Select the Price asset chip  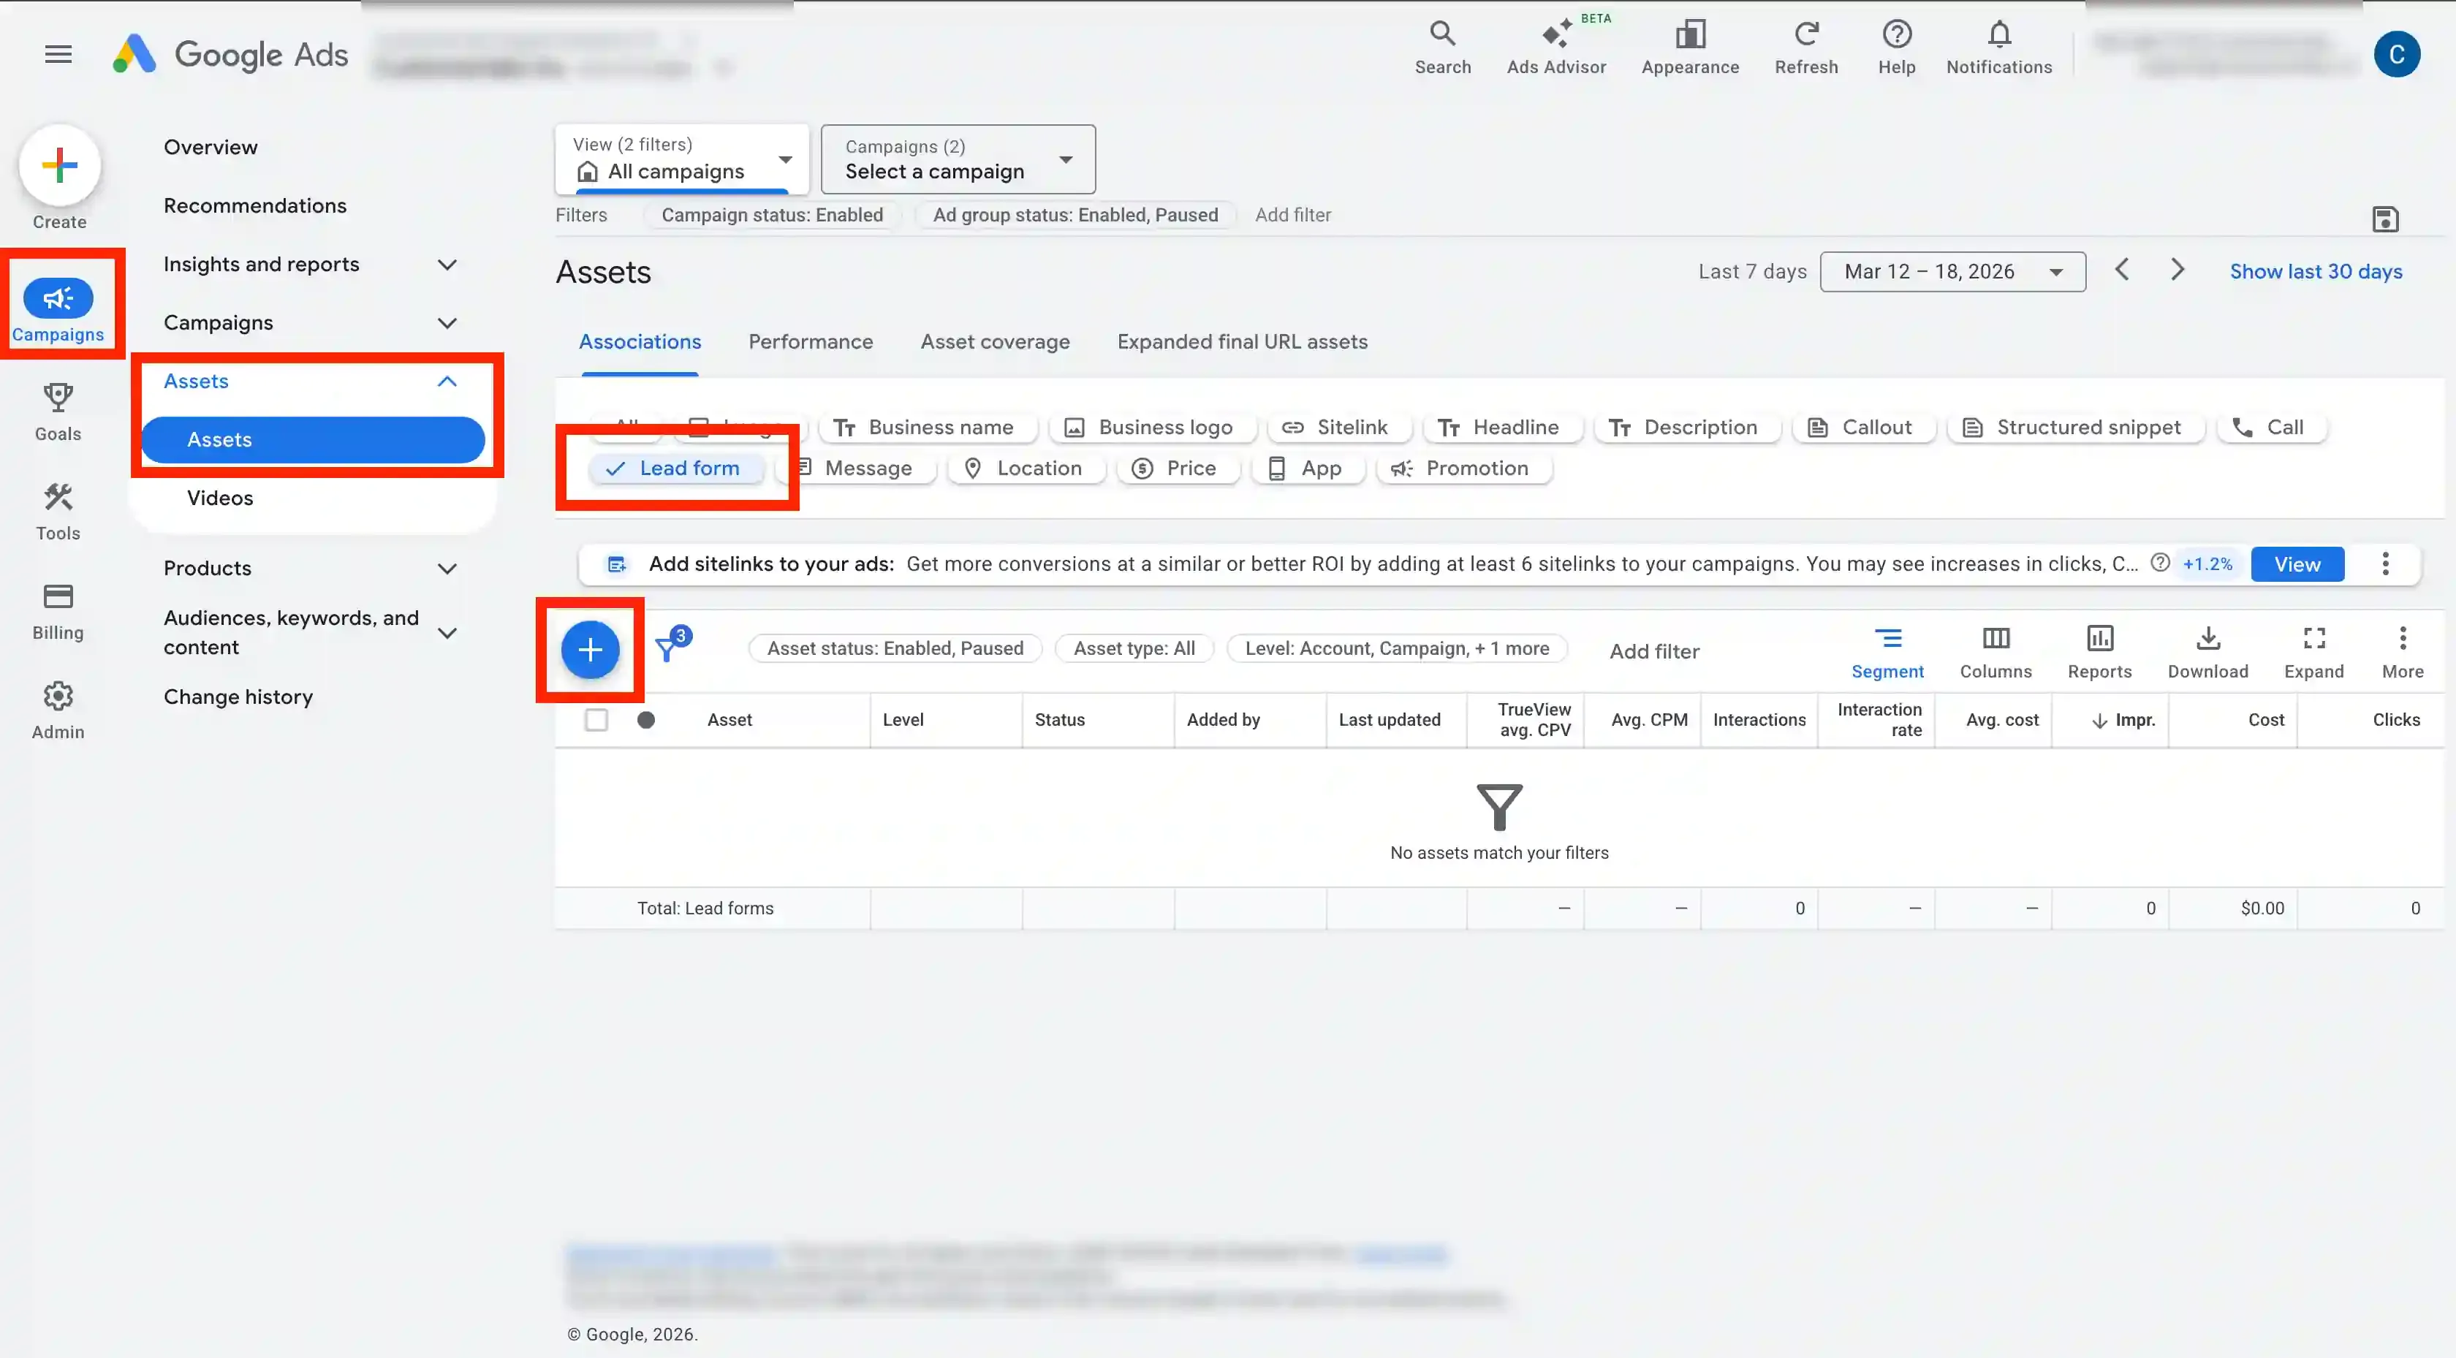tap(1177, 469)
